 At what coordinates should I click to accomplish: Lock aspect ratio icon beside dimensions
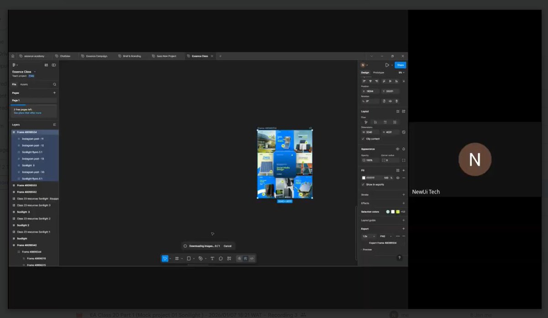pos(404,132)
